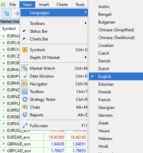Image resolution: width=143 pixels, height=153 pixels.
Task: Open the View menu
Action: click(x=27, y=4)
